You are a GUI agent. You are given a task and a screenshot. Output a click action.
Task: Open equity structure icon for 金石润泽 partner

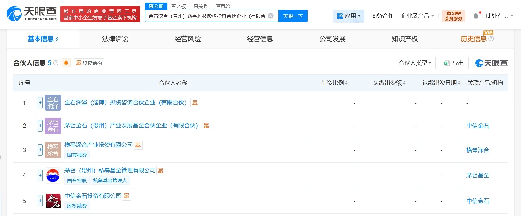pos(195,103)
